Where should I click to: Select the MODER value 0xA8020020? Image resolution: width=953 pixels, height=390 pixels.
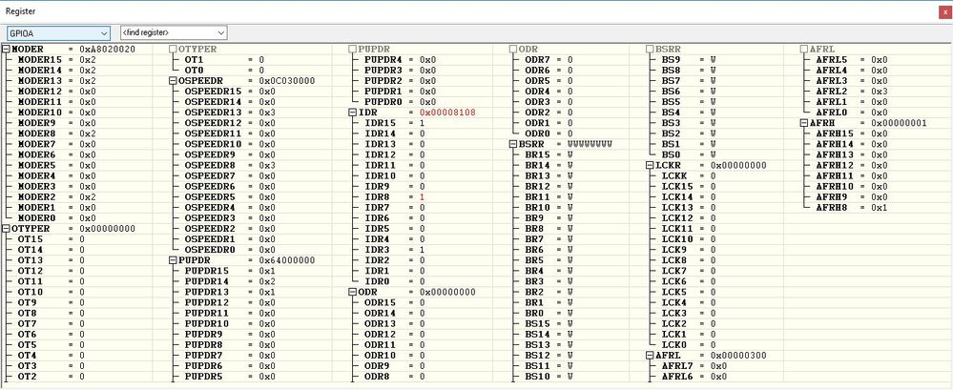pos(108,49)
